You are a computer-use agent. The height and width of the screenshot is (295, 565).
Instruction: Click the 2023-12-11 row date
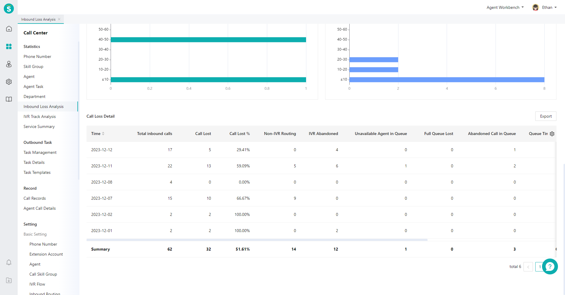(x=102, y=166)
